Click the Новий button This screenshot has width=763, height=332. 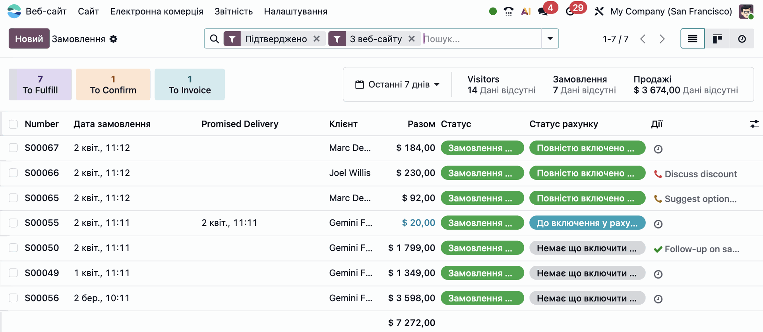coord(29,39)
